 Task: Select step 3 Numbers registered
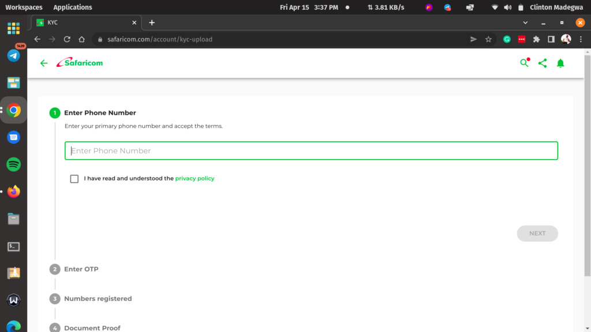click(91, 299)
